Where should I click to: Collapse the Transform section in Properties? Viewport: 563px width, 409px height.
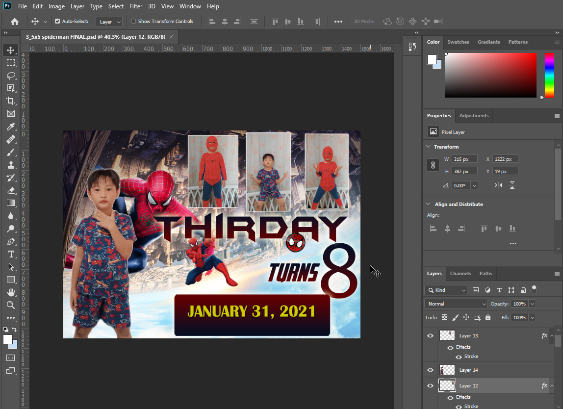[428, 147]
